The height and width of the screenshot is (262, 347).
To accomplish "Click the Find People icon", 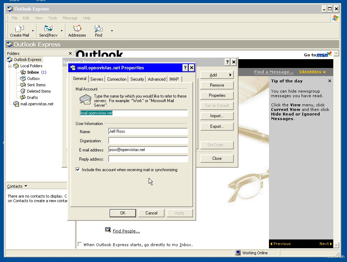I will coord(108,230).
